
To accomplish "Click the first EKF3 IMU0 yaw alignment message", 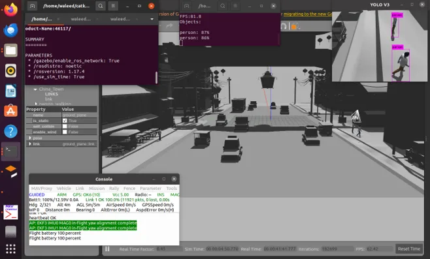I will [x=83, y=223].
